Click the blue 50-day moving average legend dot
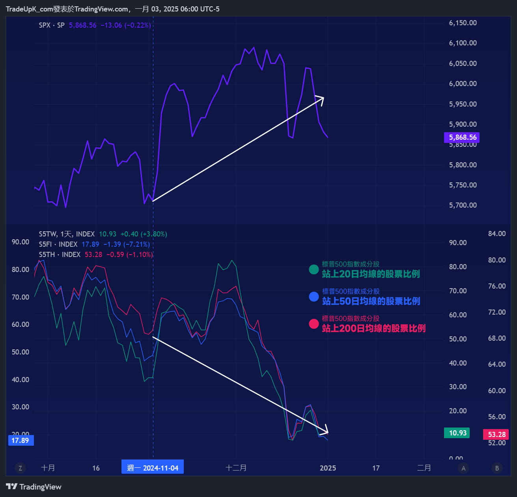 click(314, 296)
